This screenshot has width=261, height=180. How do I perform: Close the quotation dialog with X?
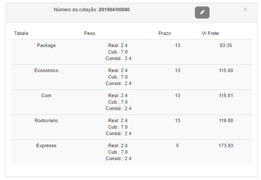click(x=245, y=9)
